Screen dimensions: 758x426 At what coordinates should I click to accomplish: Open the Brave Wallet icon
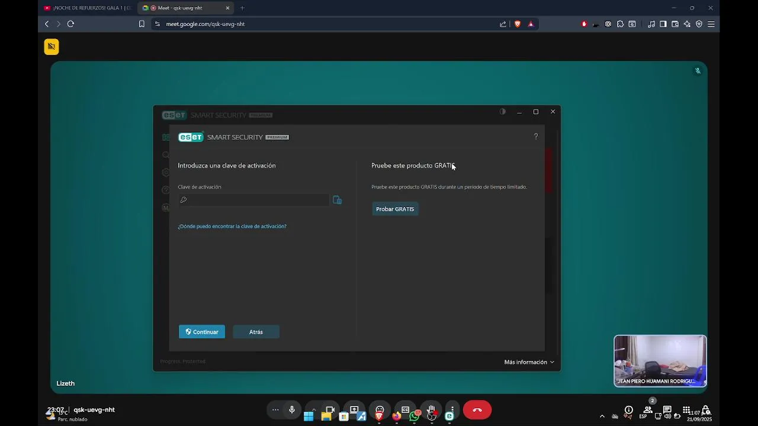(675, 24)
